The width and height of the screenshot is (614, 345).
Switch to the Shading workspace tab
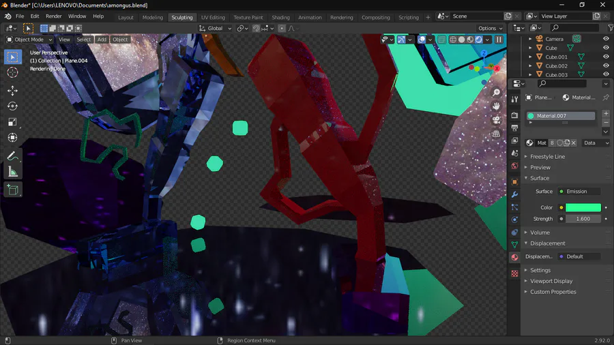pyautogui.click(x=281, y=17)
